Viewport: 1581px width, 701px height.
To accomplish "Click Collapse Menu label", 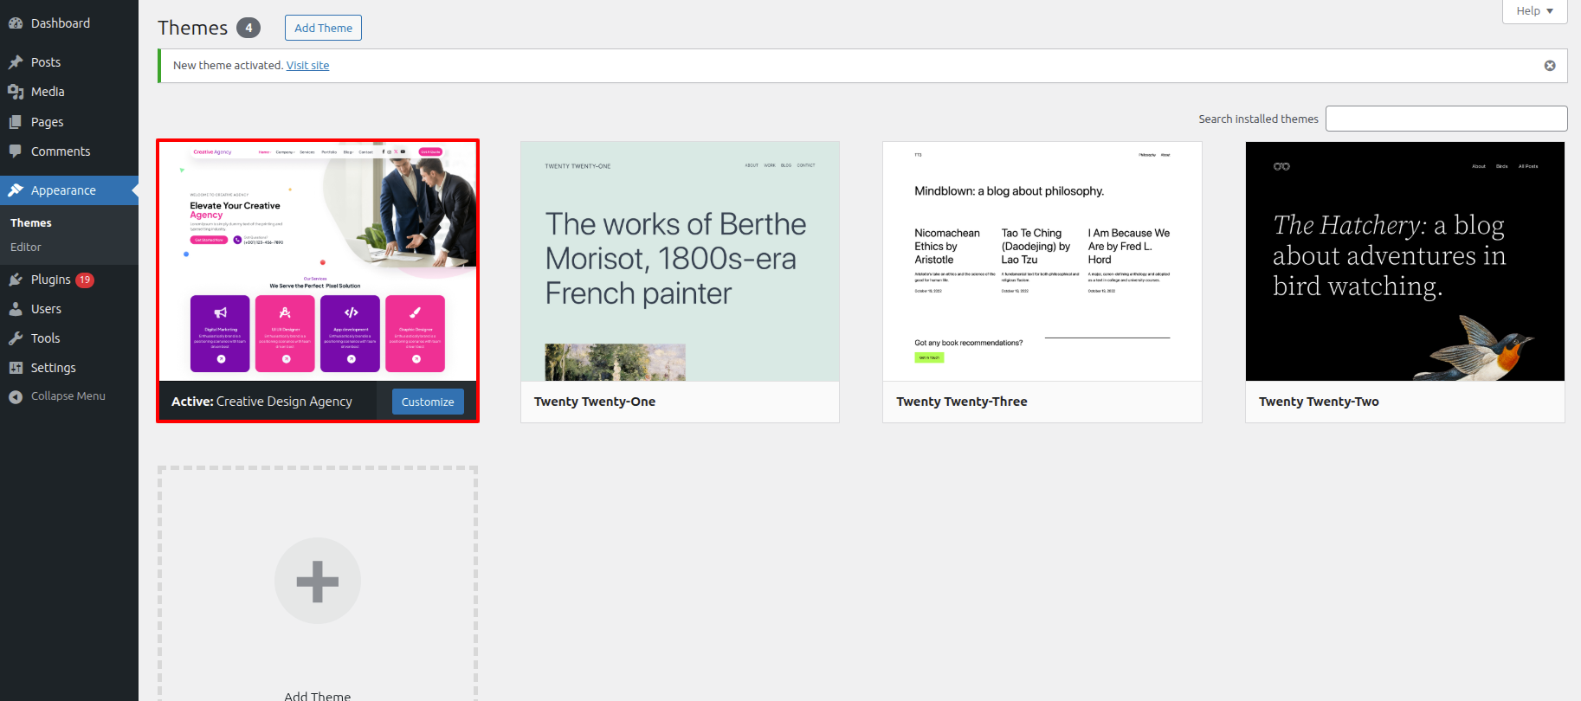I will [68, 396].
